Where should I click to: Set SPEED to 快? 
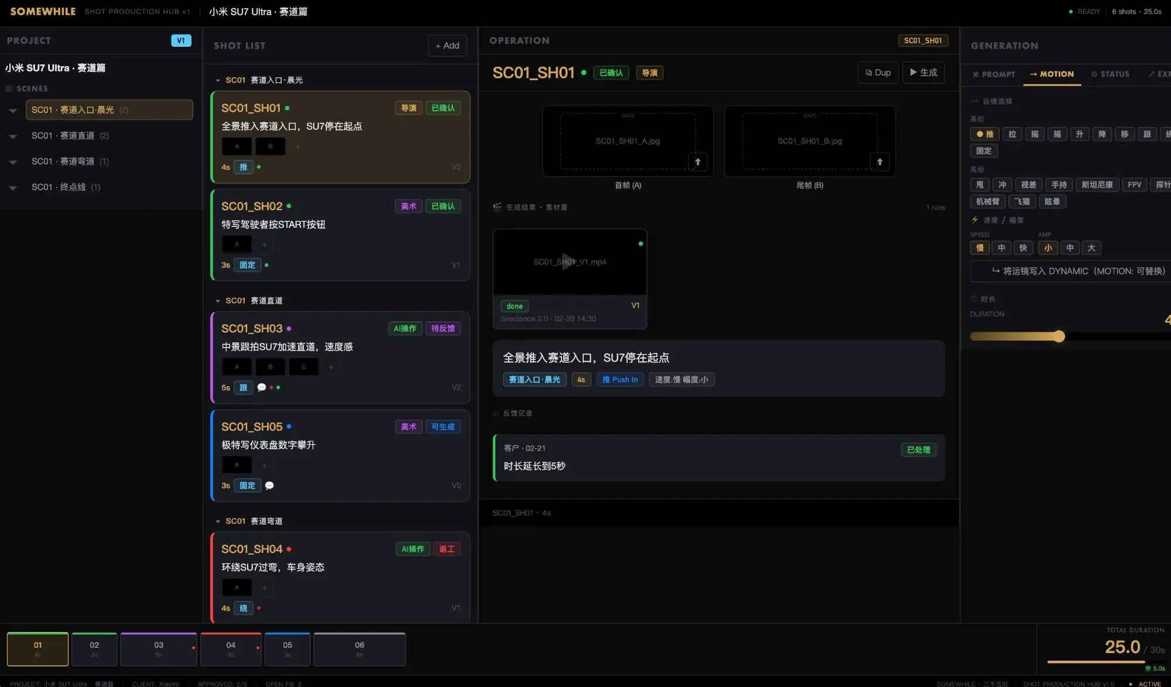coord(1023,248)
